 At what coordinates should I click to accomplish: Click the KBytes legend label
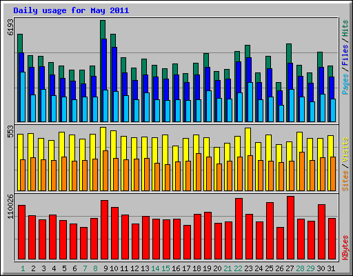[345, 248]
